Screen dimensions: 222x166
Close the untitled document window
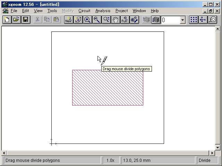click(x=217, y=11)
